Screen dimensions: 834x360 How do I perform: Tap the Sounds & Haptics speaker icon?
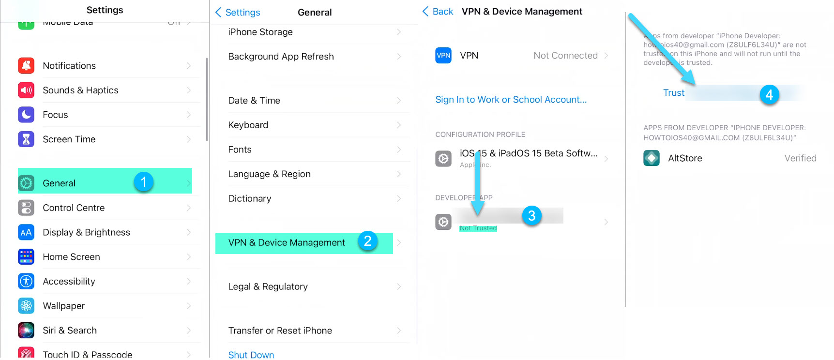[26, 90]
